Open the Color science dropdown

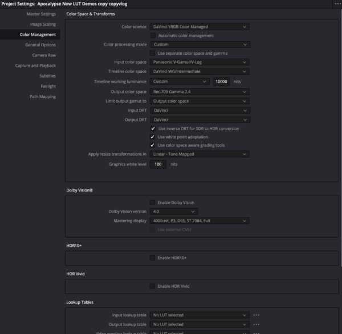[x=200, y=26]
